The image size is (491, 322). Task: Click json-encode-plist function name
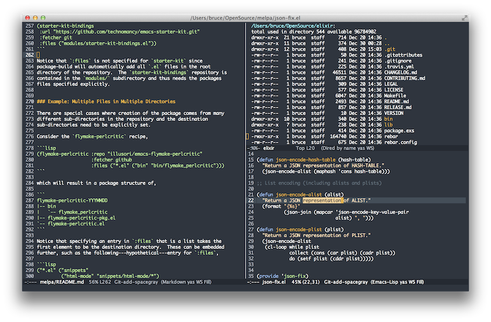(299, 230)
